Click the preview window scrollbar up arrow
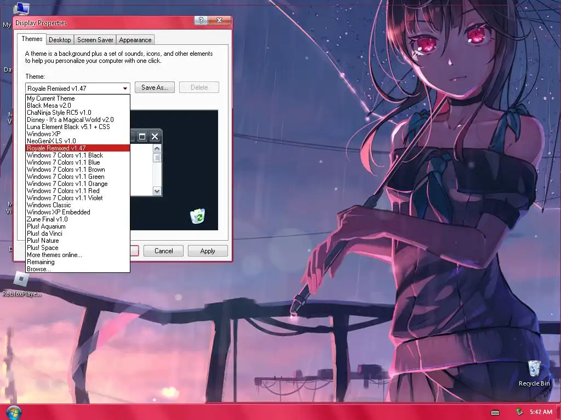This screenshot has width=561, height=420. (157, 148)
